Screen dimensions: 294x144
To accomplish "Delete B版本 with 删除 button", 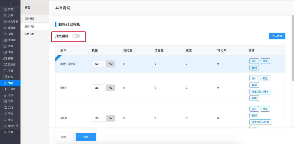I will tap(254, 98).
